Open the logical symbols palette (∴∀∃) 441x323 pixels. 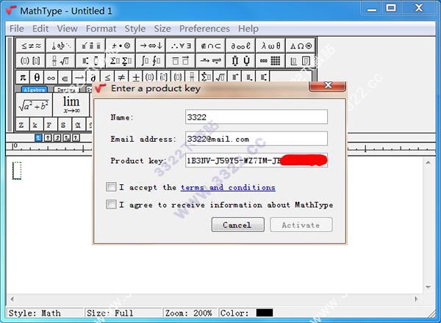click(x=181, y=46)
